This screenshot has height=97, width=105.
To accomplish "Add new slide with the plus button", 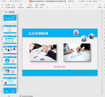I will pos(9,96).
